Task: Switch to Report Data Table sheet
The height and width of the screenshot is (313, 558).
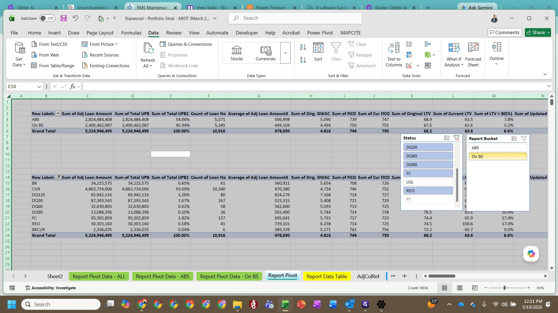Action: click(x=327, y=276)
